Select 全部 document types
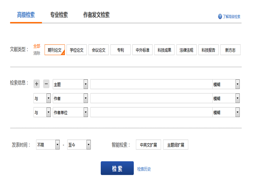This screenshot has height=185, width=256. tap(37, 46)
